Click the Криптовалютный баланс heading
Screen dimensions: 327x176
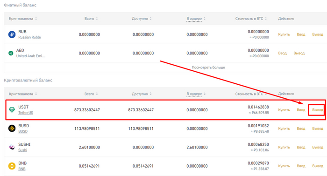(28, 80)
